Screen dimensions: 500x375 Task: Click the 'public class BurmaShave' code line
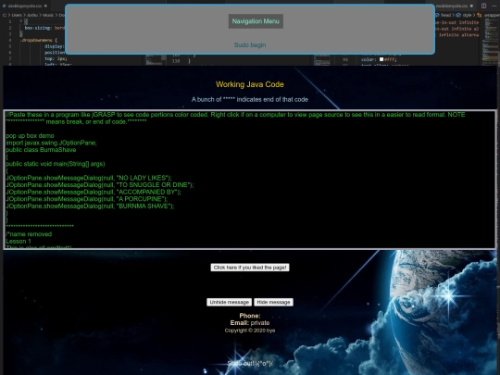tap(41, 150)
